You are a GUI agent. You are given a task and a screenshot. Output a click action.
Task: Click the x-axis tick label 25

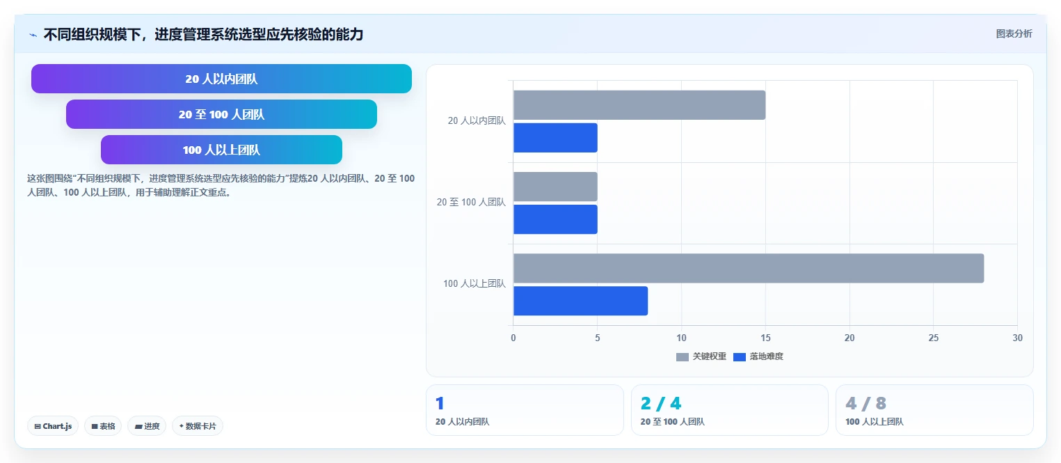tap(933, 338)
